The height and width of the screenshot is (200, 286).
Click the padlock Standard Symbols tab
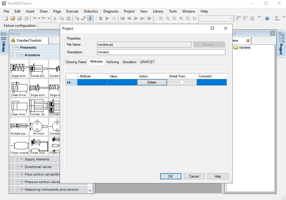29,40
